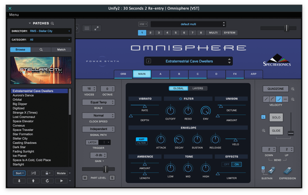Select part 2 button

(150, 33)
